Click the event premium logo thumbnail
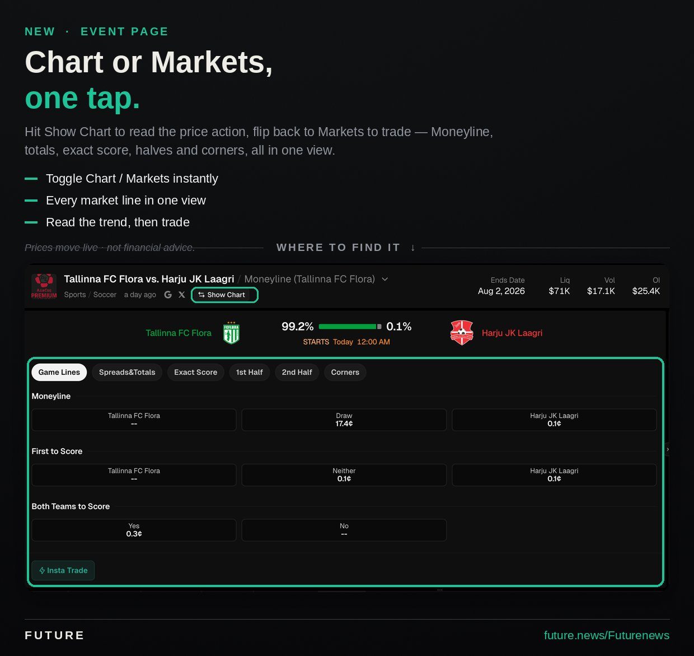The width and height of the screenshot is (694, 656). coord(44,286)
